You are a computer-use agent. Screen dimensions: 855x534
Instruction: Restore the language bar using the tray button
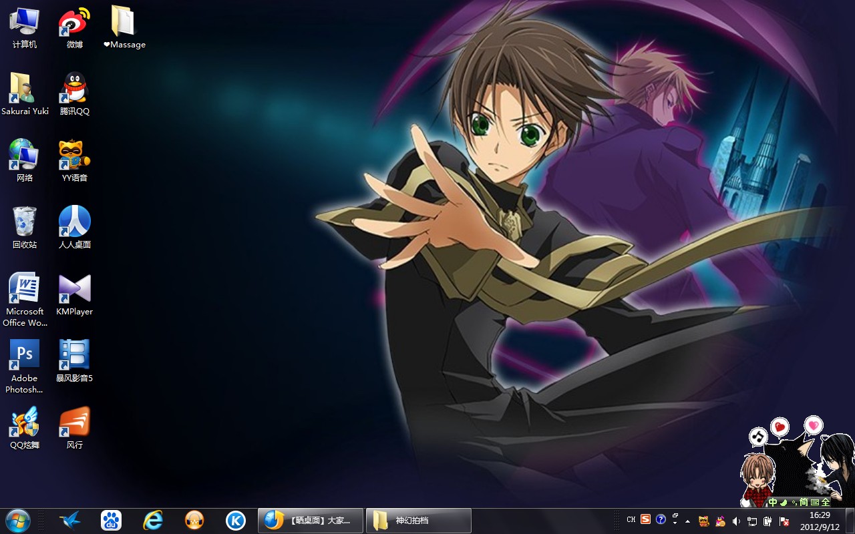click(675, 515)
